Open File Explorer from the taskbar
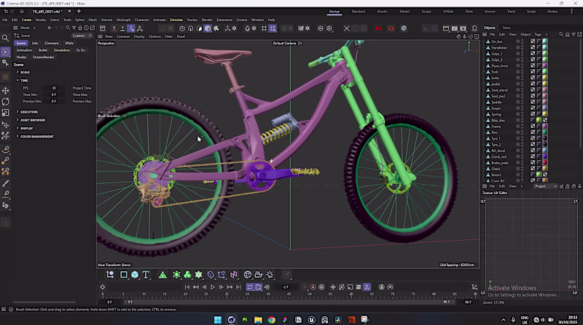The width and height of the screenshot is (583, 325). (x=258, y=320)
